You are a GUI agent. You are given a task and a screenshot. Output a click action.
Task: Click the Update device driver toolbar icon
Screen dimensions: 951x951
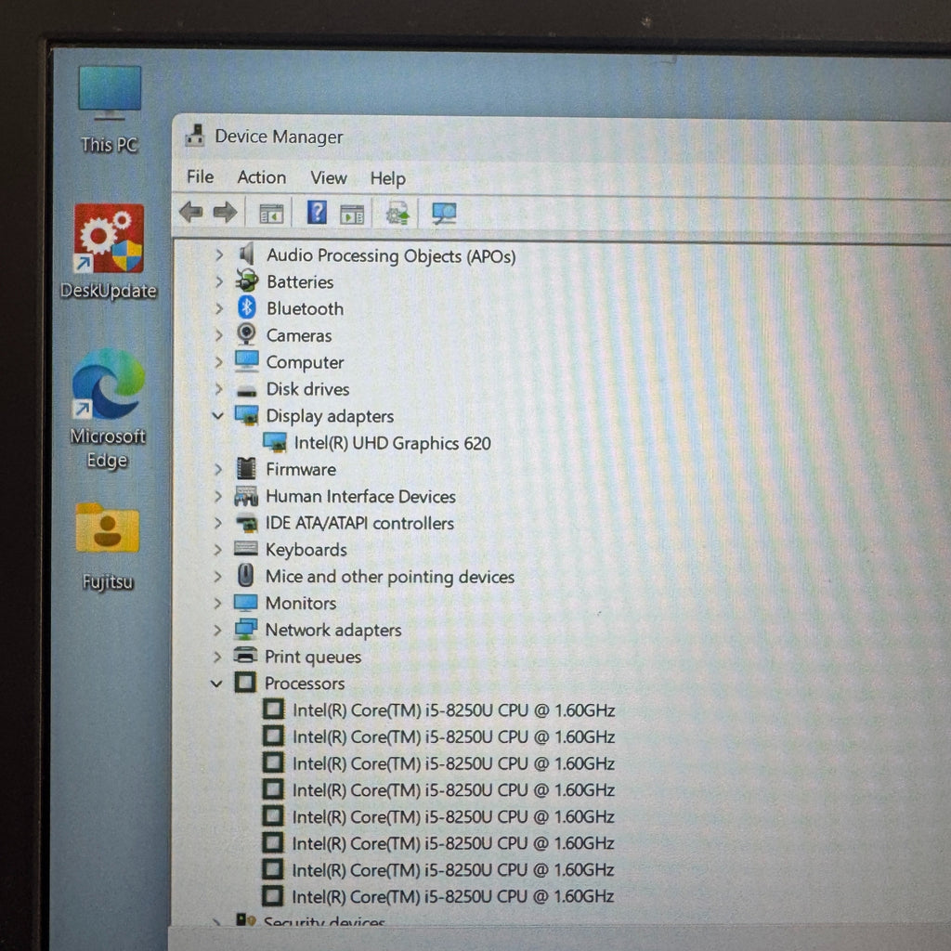pos(398,213)
